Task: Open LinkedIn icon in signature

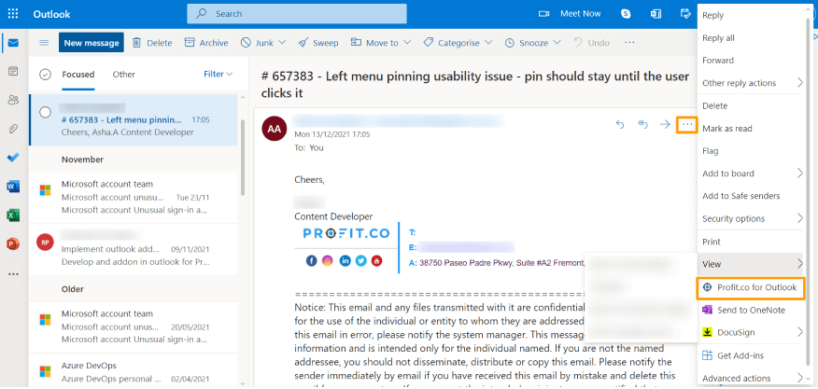Action: tap(345, 260)
